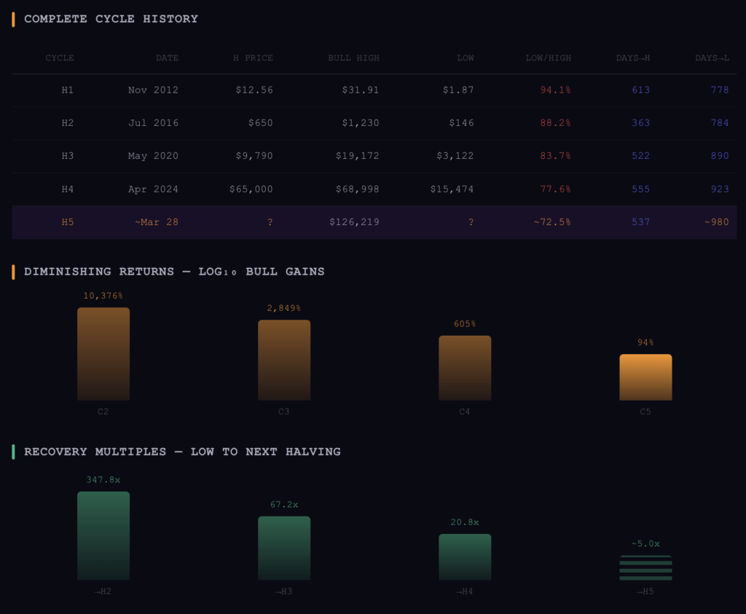Click the Complete Cycle History heading

[x=111, y=19]
